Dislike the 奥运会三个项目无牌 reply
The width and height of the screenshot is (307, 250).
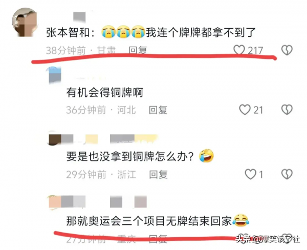click(287, 238)
